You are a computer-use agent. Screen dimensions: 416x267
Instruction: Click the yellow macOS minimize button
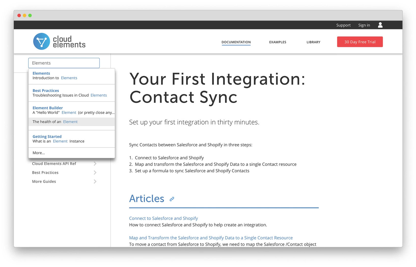[24, 16]
